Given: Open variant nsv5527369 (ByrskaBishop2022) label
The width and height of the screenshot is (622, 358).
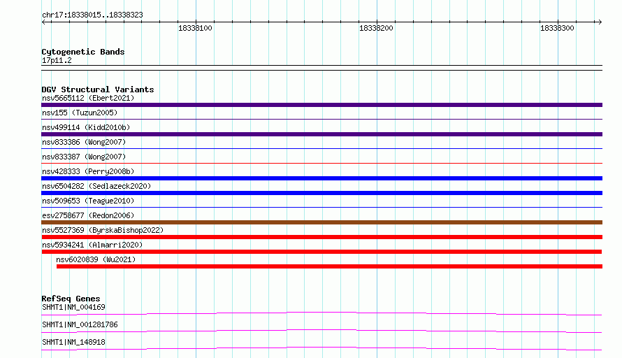Looking at the screenshot, I should [x=103, y=230].
